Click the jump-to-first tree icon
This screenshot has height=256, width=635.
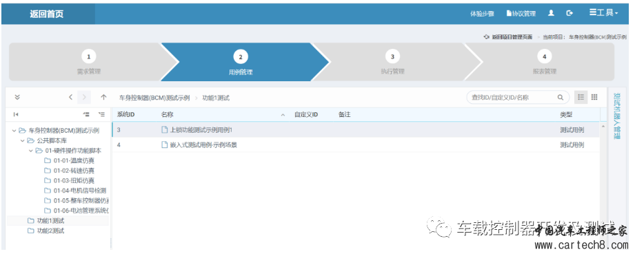(16, 114)
